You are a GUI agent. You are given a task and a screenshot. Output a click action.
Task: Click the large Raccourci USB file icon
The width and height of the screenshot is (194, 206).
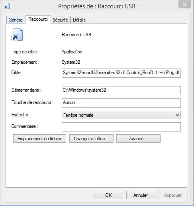coord(17,35)
